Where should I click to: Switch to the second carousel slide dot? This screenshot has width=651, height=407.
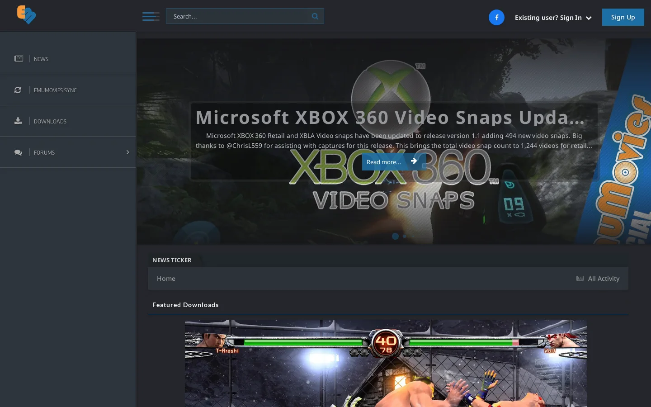click(405, 236)
